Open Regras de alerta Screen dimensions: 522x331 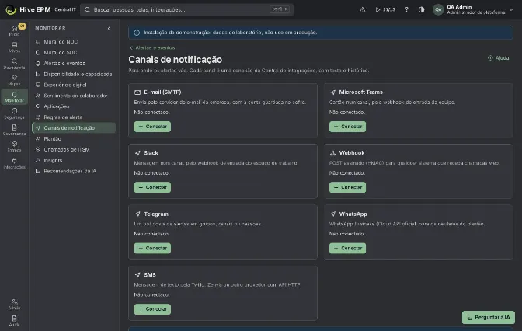pyautogui.click(x=74, y=117)
